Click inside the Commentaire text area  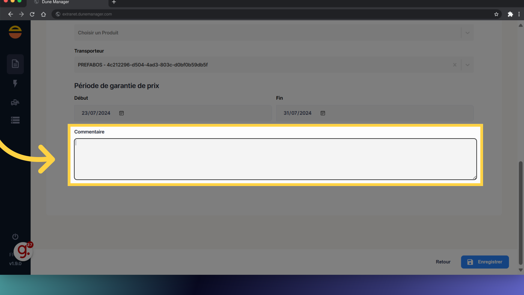pyautogui.click(x=275, y=159)
